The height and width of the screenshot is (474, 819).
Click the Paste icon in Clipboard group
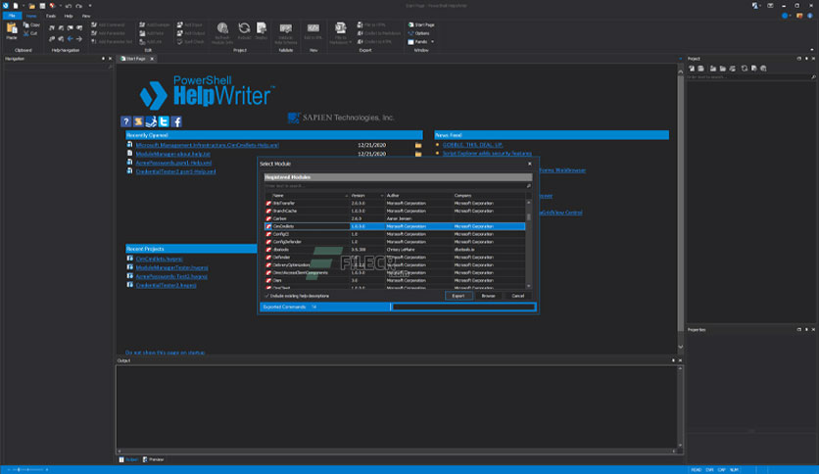pos(12,28)
